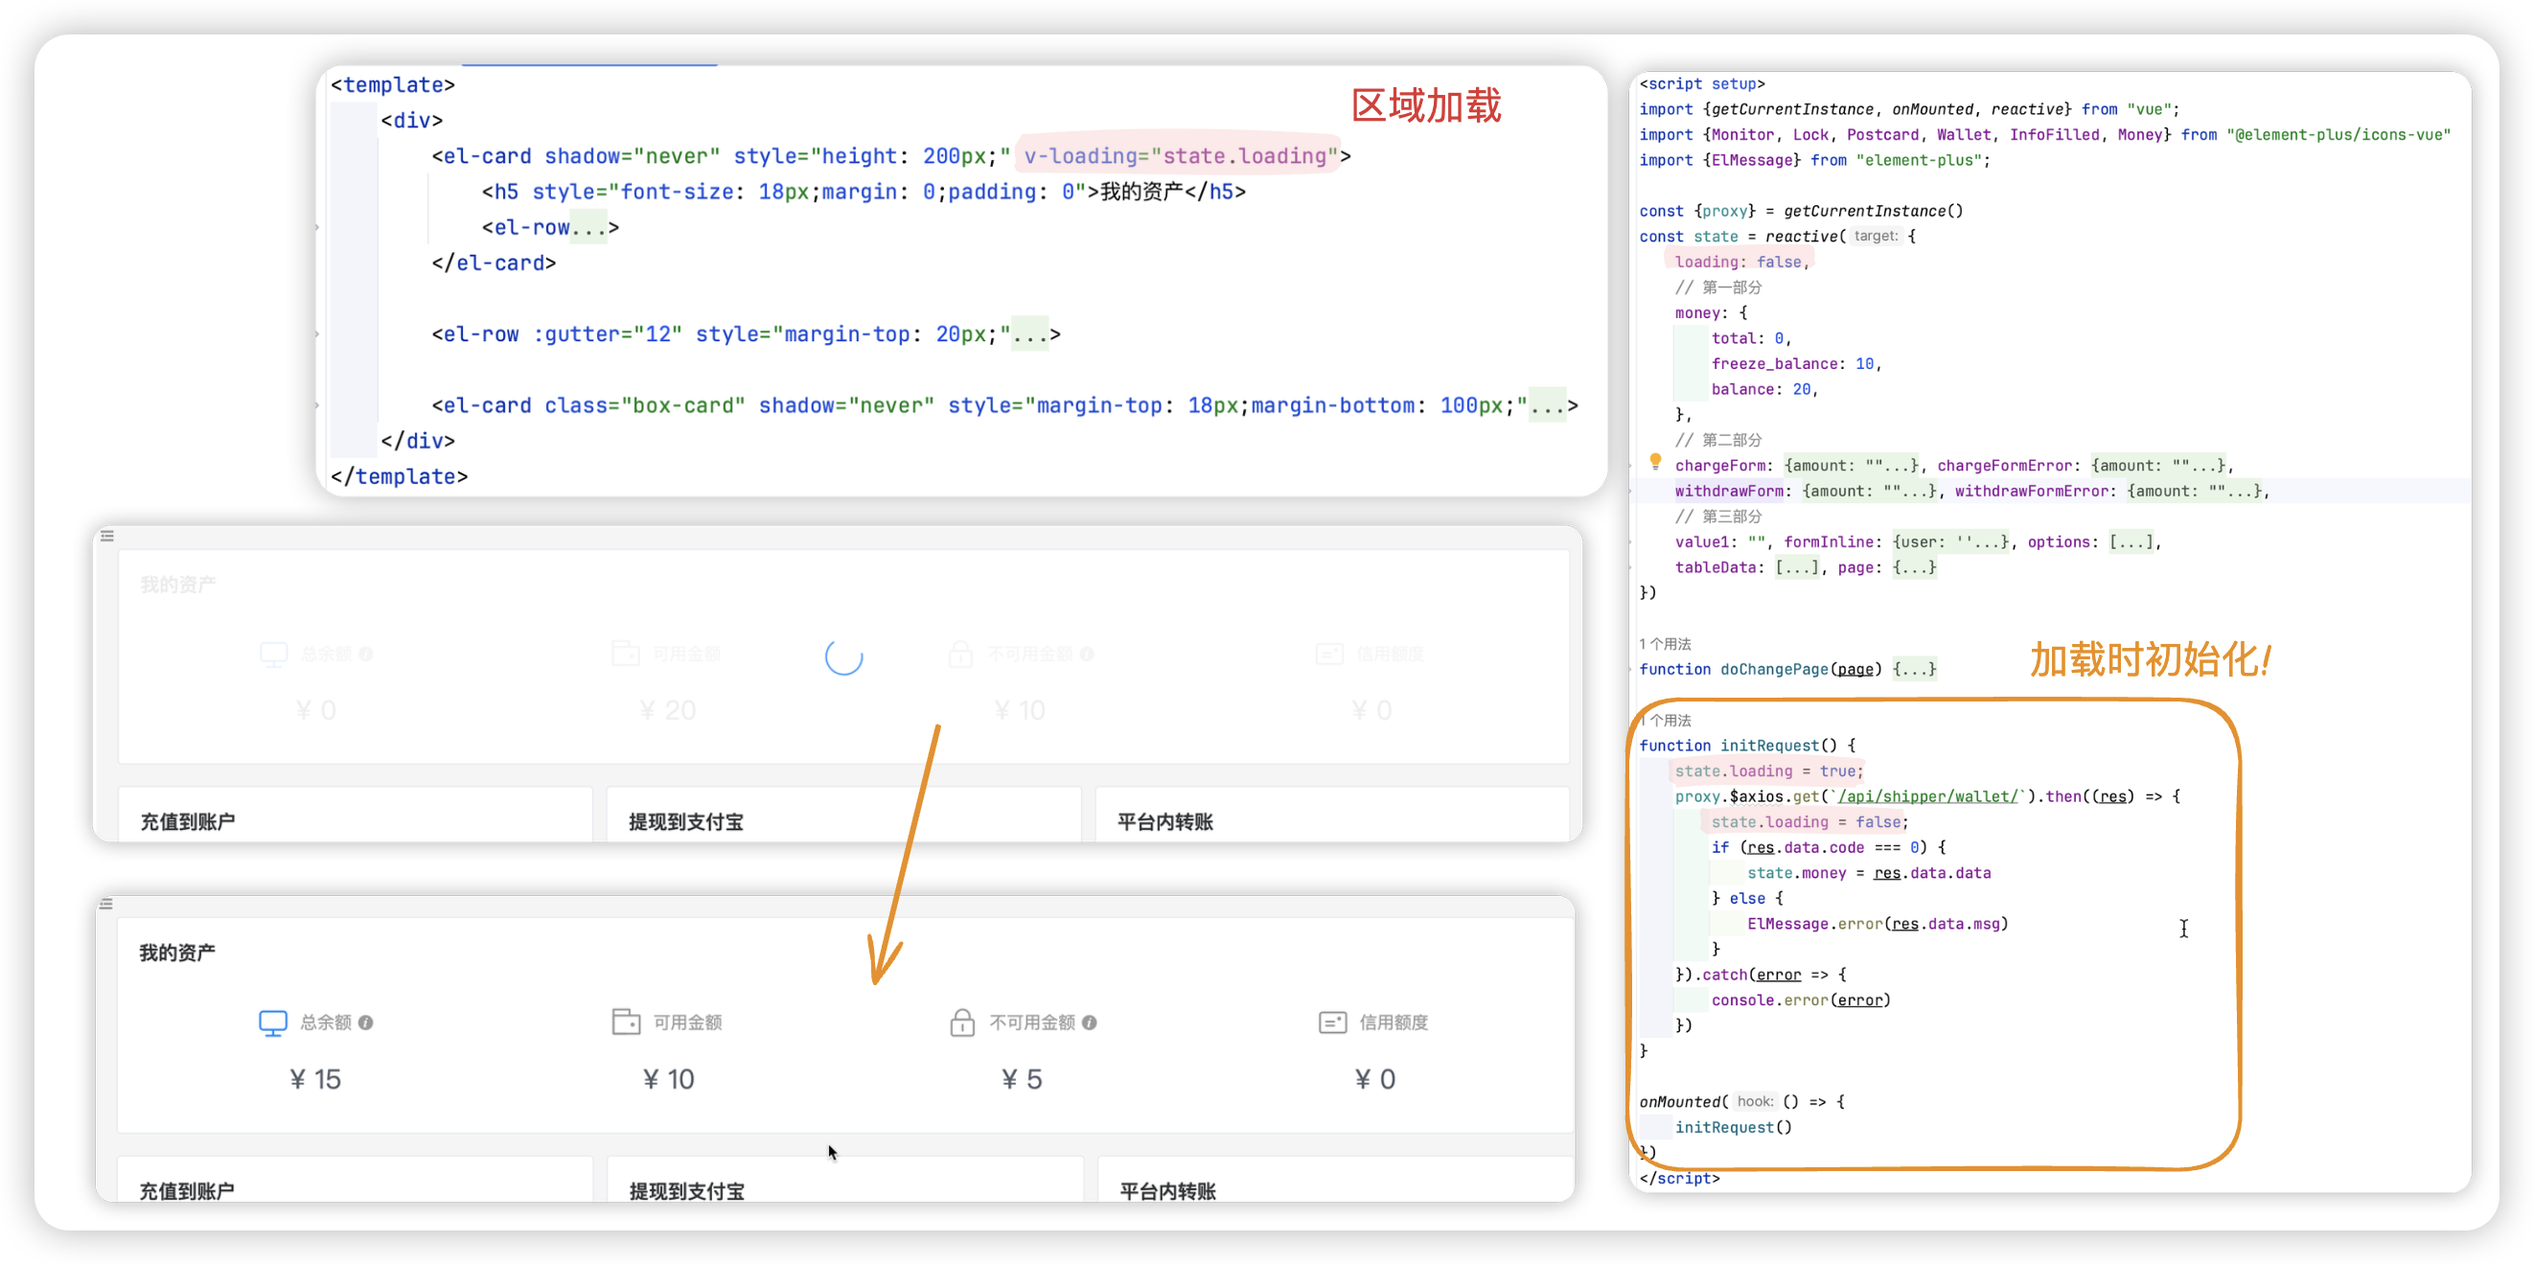This screenshot has height=1265, width=2534.
Task: Click the 提现到支付宝 card heading in lower panel
Action: [686, 1191]
